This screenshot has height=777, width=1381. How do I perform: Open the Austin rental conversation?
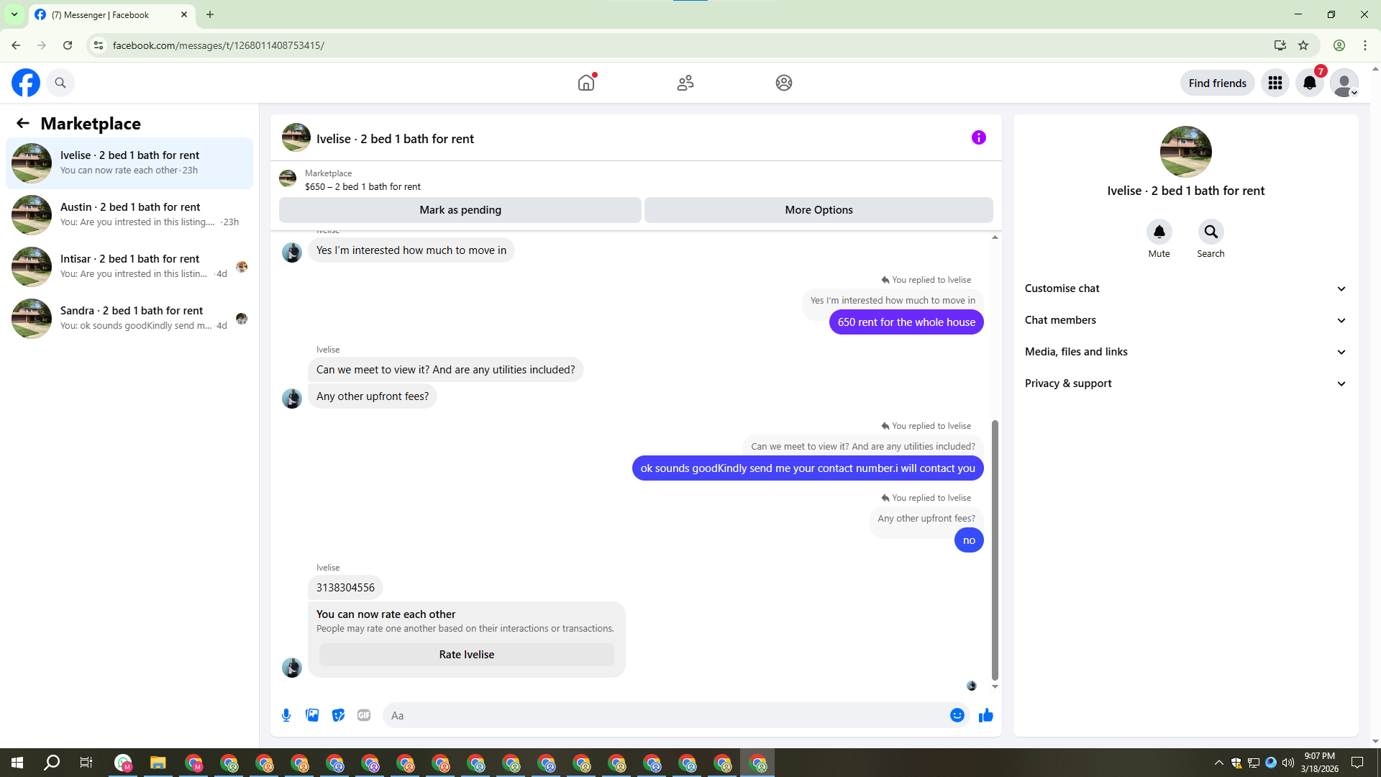129,214
